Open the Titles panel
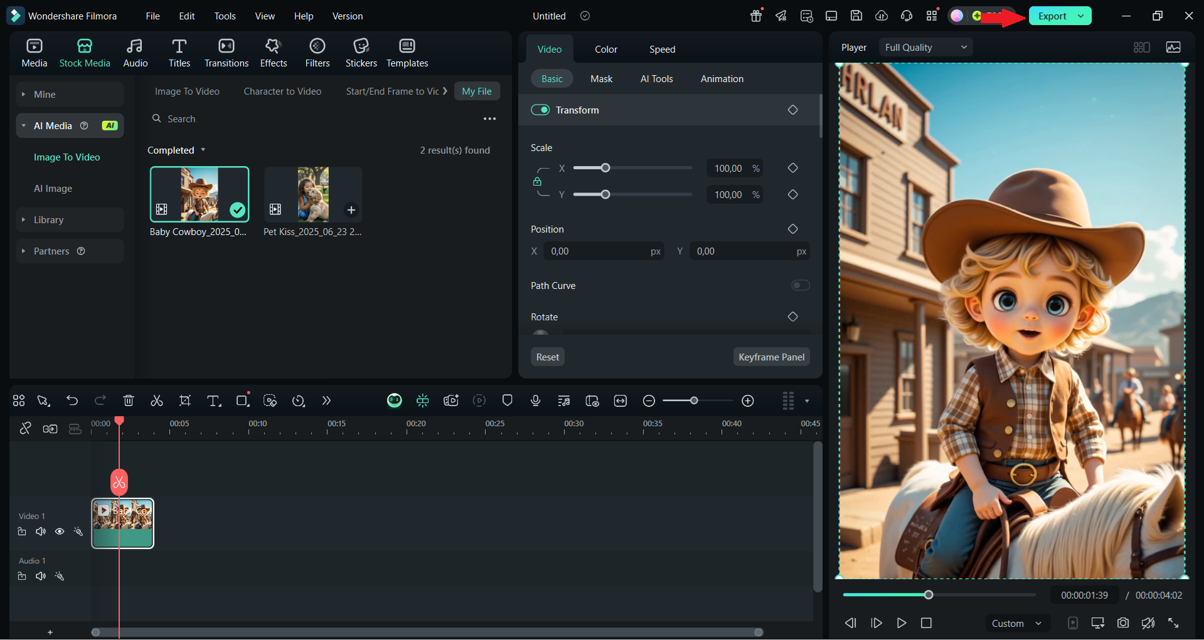The image size is (1204, 640). (x=179, y=53)
